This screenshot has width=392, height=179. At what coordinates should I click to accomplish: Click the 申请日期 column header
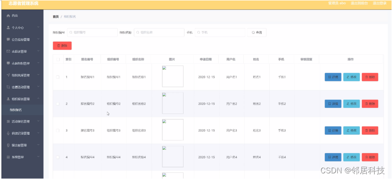[206, 59]
